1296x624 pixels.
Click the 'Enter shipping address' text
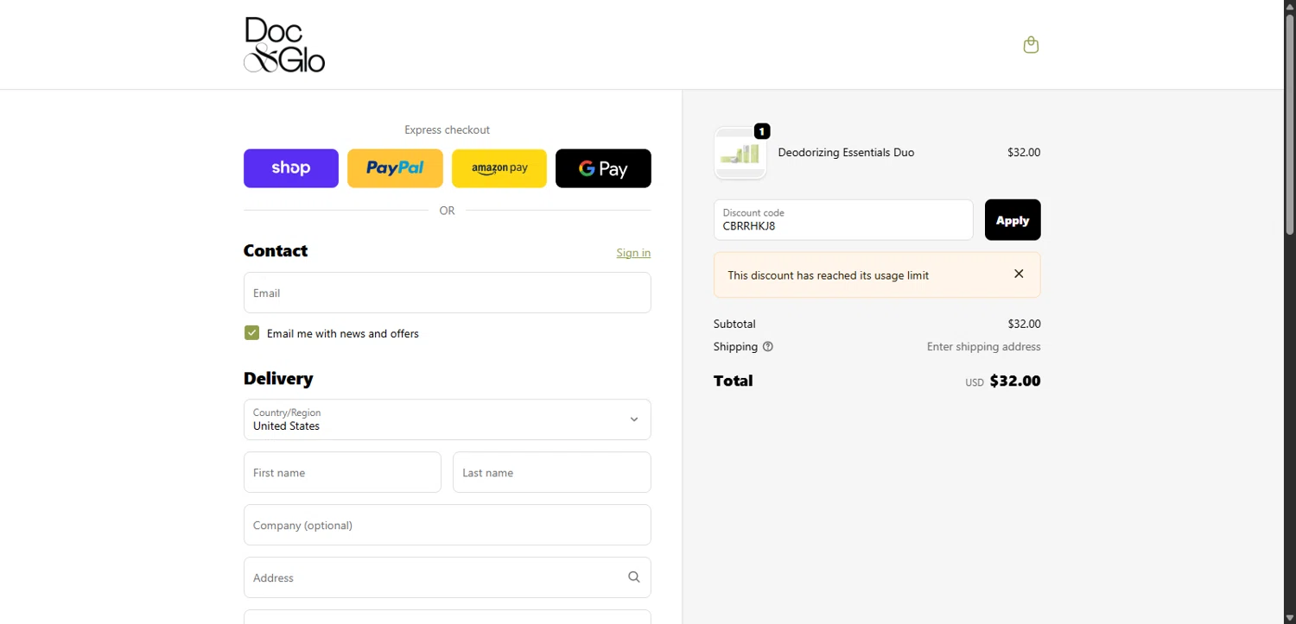click(x=984, y=347)
